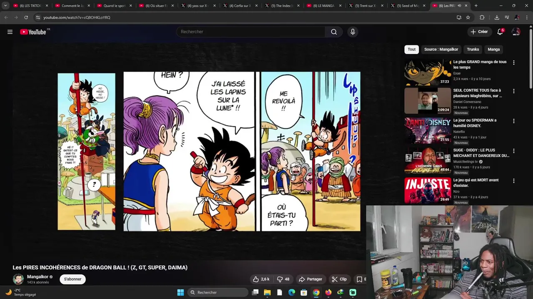Open Chrome profile avatar in toolbar
The image size is (533, 299).
[517, 17]
